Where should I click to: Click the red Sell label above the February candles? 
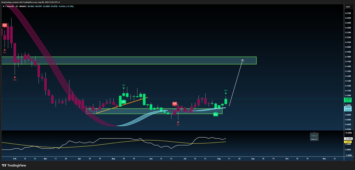click(x=4, y=25)
